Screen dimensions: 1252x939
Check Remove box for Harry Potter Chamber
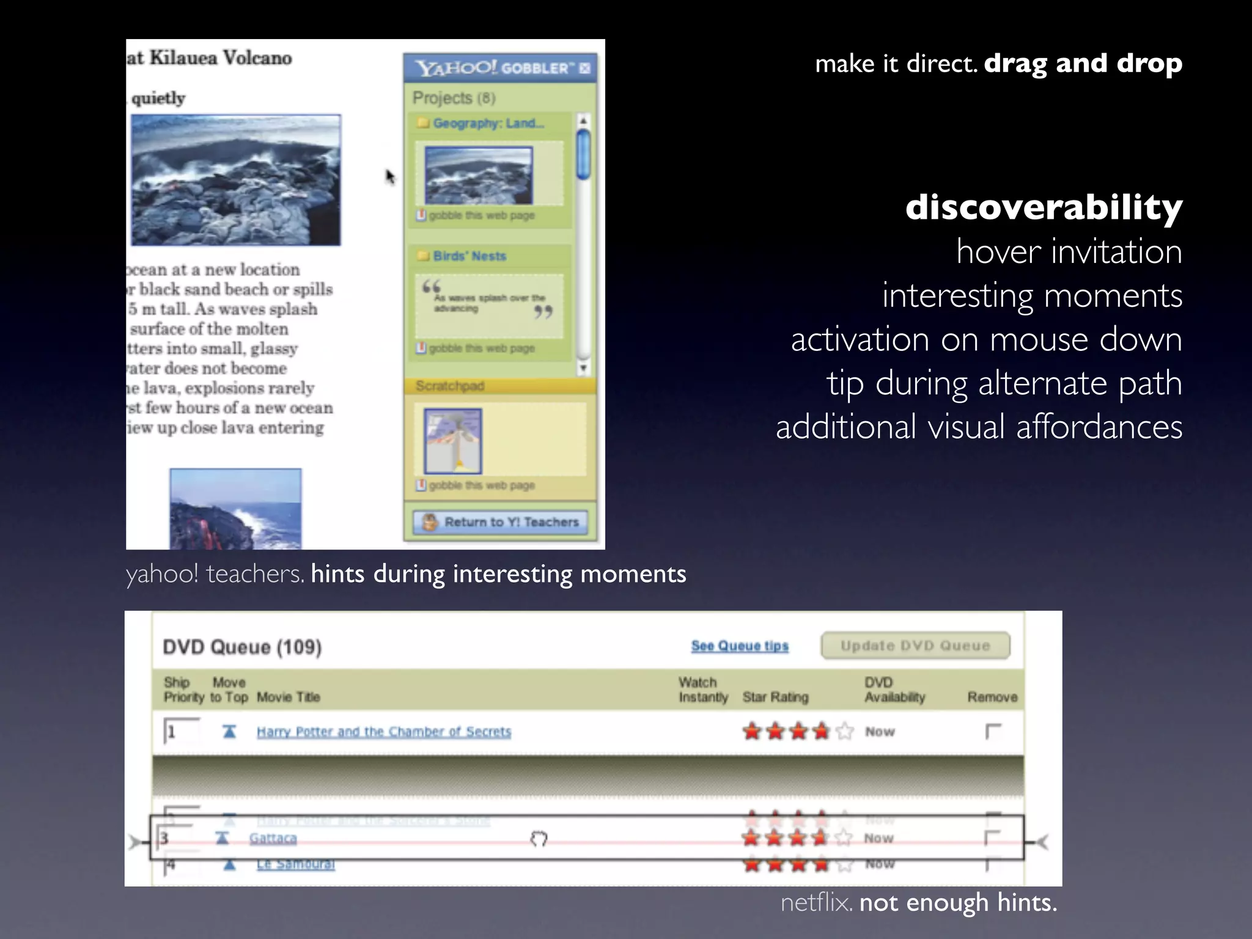(993, 731)
